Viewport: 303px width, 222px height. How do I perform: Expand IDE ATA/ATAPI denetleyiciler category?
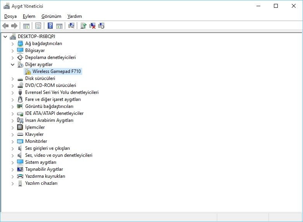(12, 113)
